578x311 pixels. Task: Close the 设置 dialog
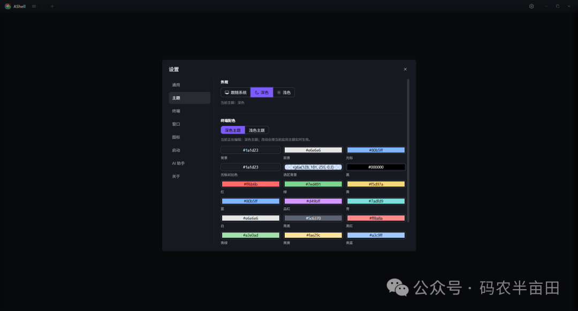click(405, 69)
